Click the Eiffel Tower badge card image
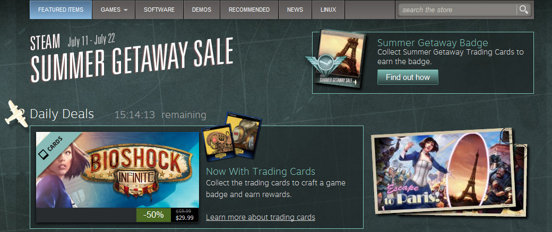The height and width of the screenshot is (232, 552). coord(339,57)
